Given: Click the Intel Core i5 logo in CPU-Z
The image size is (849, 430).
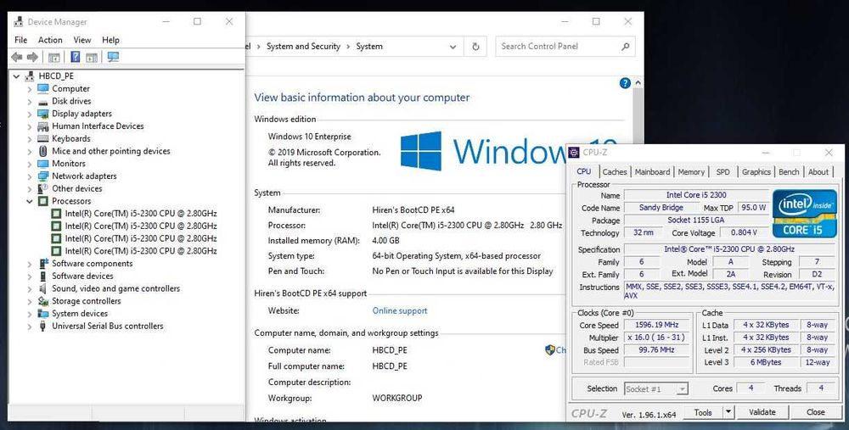Looking at the screenshot, I should coord(805,213).
